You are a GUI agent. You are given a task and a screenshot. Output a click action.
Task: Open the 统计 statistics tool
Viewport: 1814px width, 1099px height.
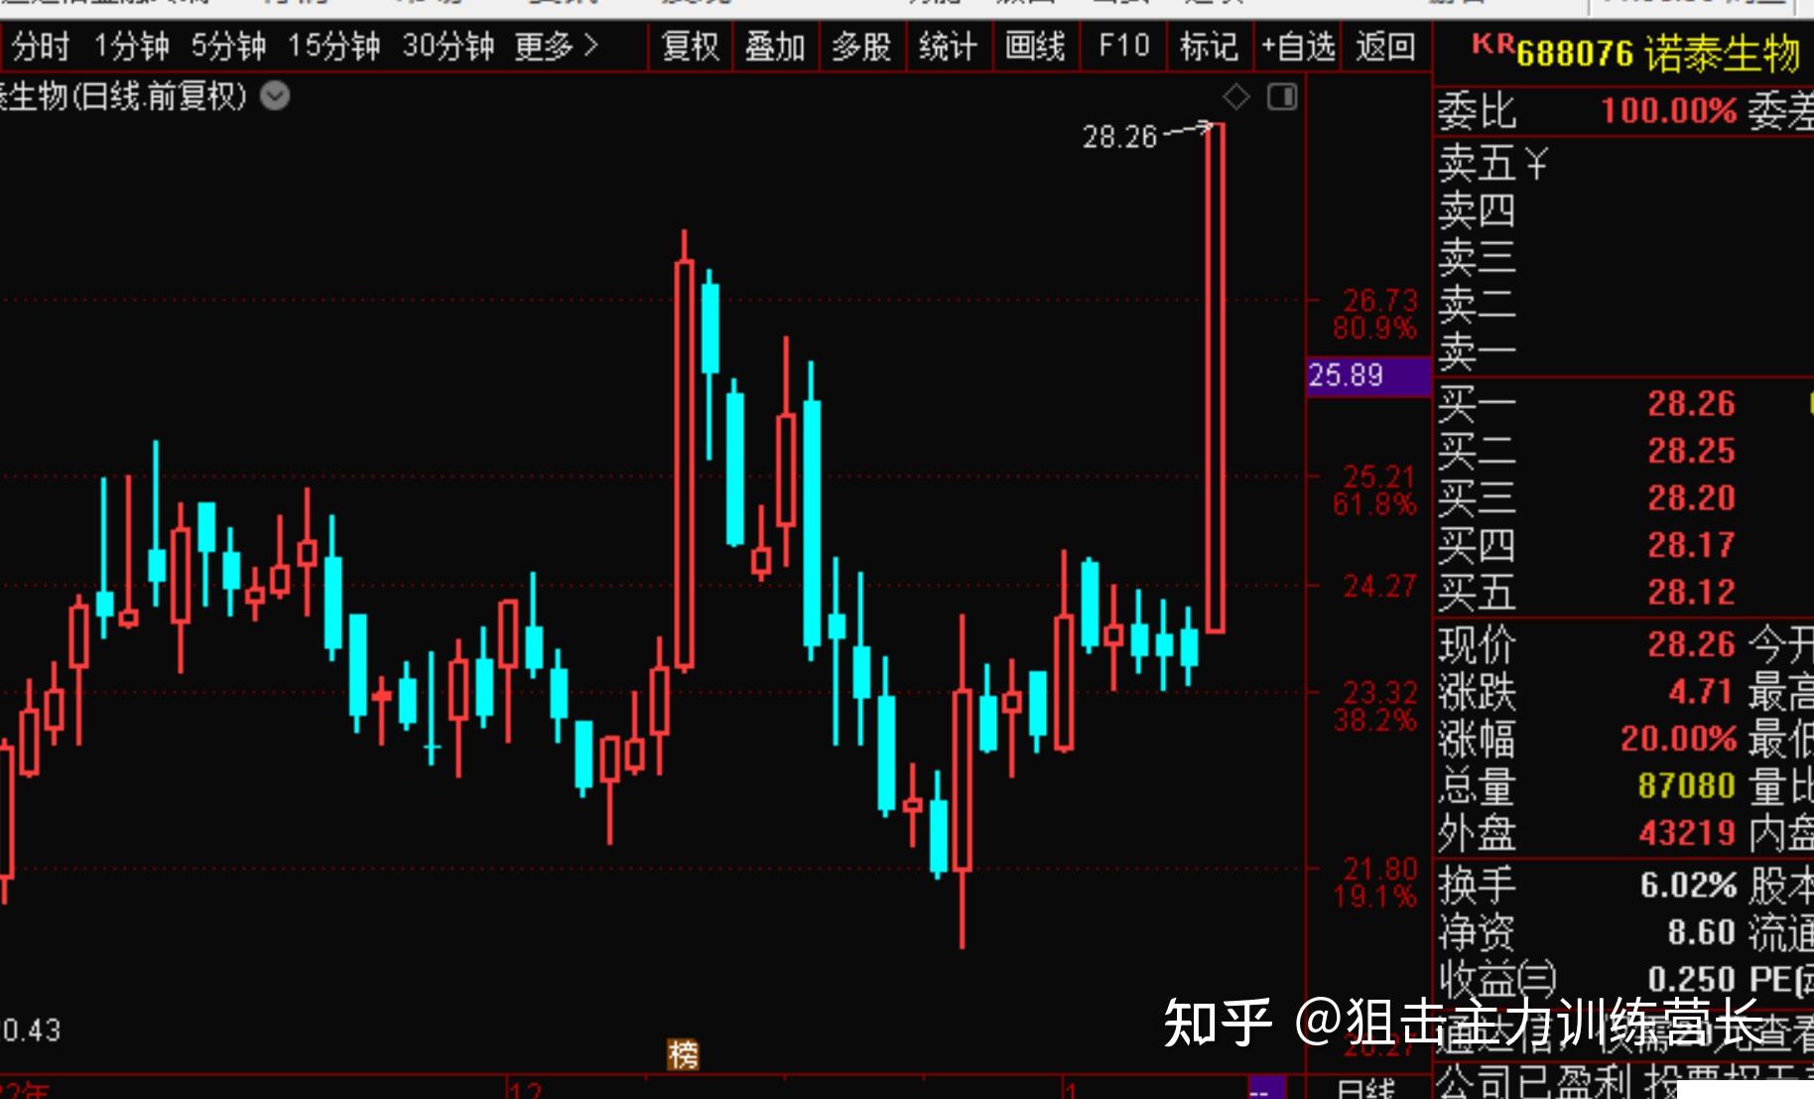click(x=949, y=46)
